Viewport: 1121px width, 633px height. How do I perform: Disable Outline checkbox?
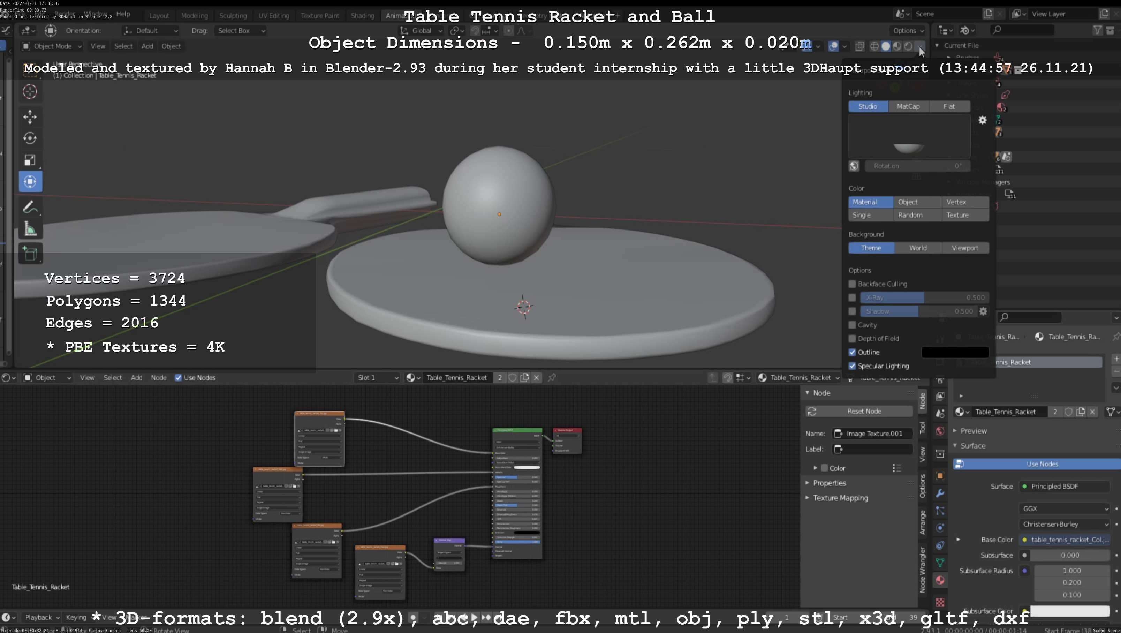[852, 352]
